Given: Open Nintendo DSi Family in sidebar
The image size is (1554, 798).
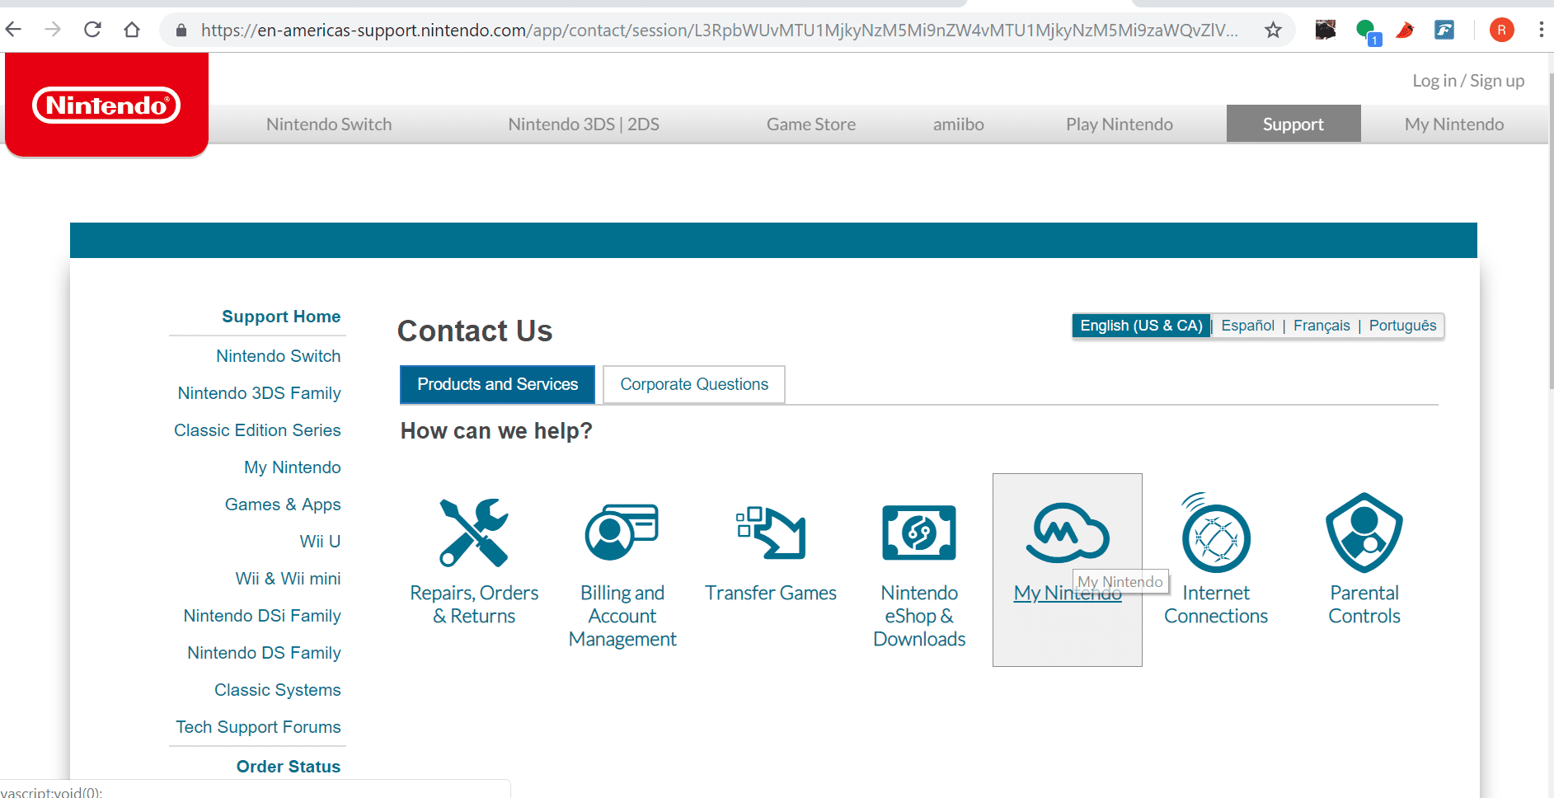Looking at the screenshot, I should tap(262, 616).
